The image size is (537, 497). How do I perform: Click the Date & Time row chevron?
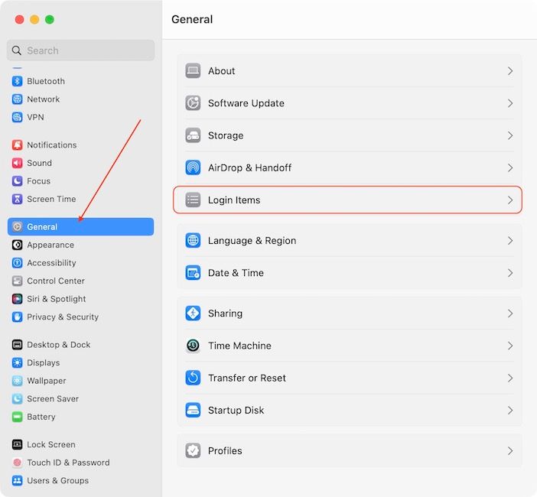(510, 273)
